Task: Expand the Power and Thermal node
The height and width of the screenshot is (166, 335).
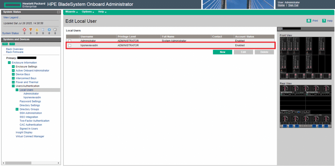Action: [x=13, y=82]
